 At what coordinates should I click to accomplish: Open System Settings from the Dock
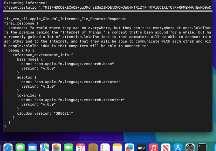click(190, 147)
